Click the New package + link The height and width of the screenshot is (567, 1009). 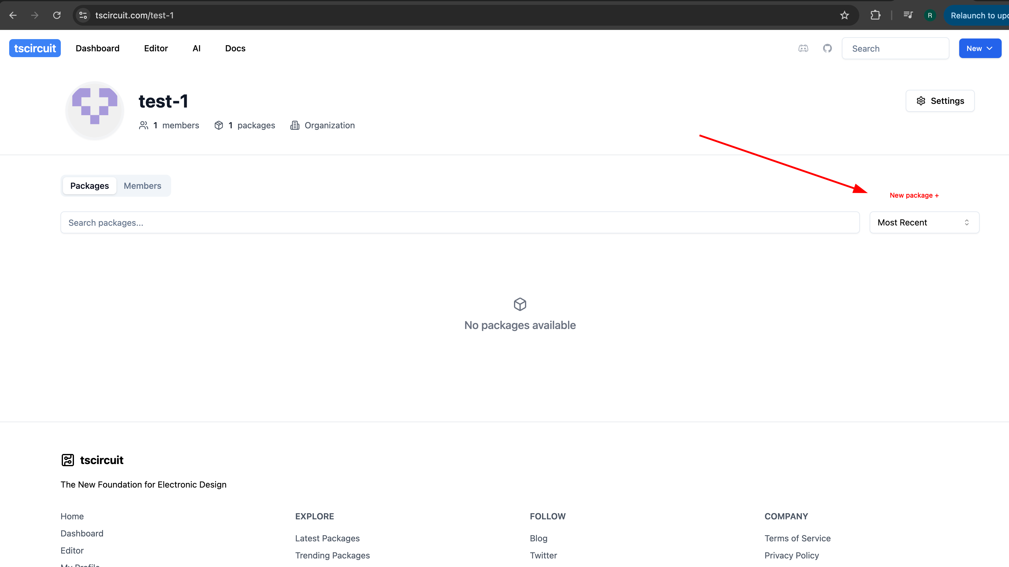(x=914, y=196)
